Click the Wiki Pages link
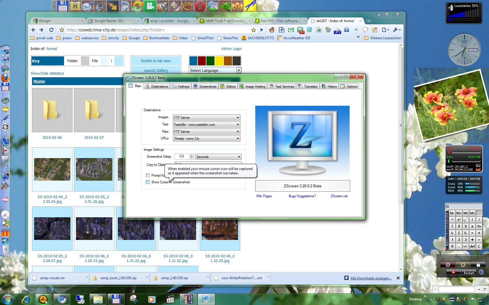Viewport: 489px width, 305px height. click(264, 196)
